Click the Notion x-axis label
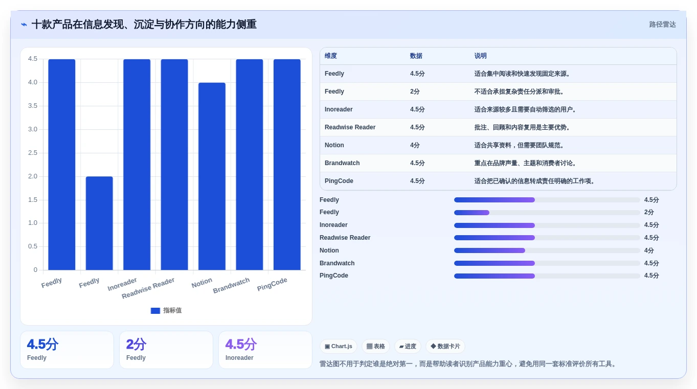Viewport: 697px width, 389px height. pos(202,283)
